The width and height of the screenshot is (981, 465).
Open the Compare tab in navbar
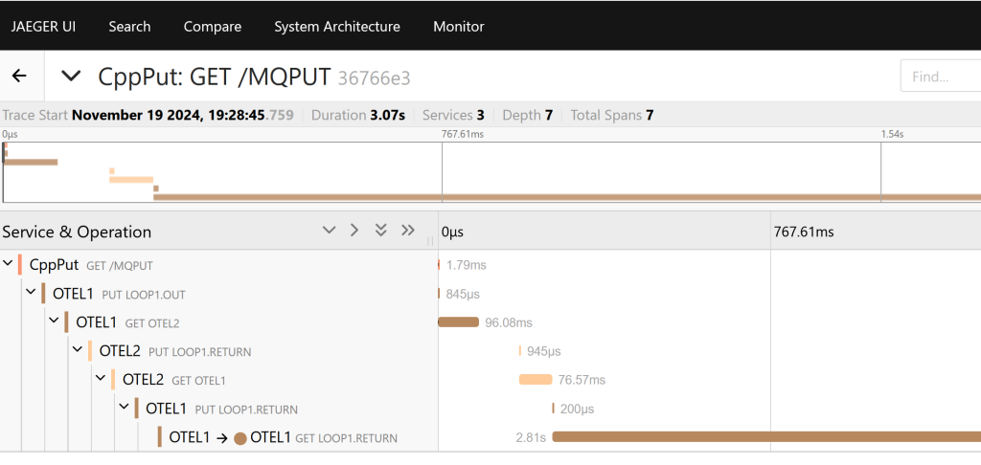click(x=213, y=26)
